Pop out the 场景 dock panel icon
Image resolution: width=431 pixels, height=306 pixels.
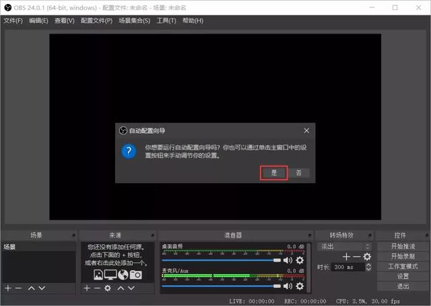[x=73, y=235]
